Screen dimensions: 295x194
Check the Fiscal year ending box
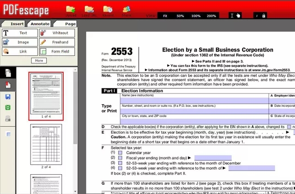(x=120, y=158)
